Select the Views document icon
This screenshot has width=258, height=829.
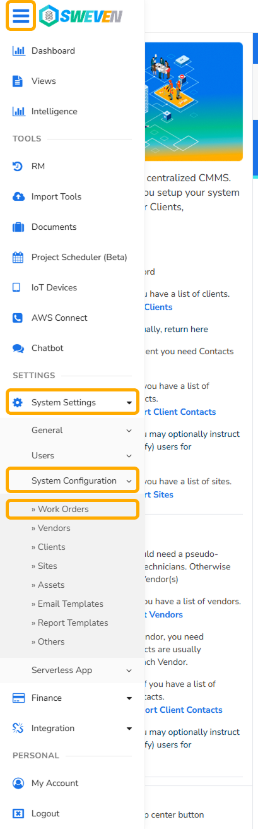point(18,81)
